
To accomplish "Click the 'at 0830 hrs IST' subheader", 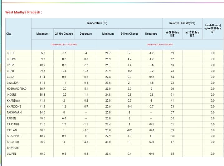I will click(x=172, y=34).
